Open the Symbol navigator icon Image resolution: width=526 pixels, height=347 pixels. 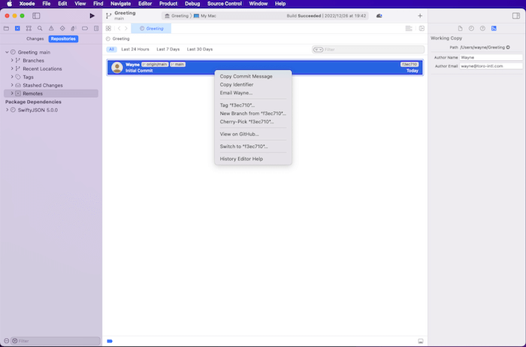tap(29, 29)
